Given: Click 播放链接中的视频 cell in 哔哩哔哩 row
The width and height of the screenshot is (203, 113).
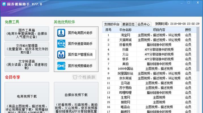Looking at the screenshot, I should (159, 92).
